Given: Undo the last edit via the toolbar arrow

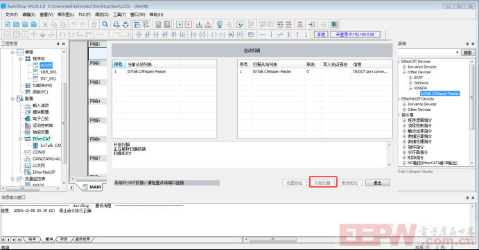Looking at the screenshot, I should (x=73, y=24).
